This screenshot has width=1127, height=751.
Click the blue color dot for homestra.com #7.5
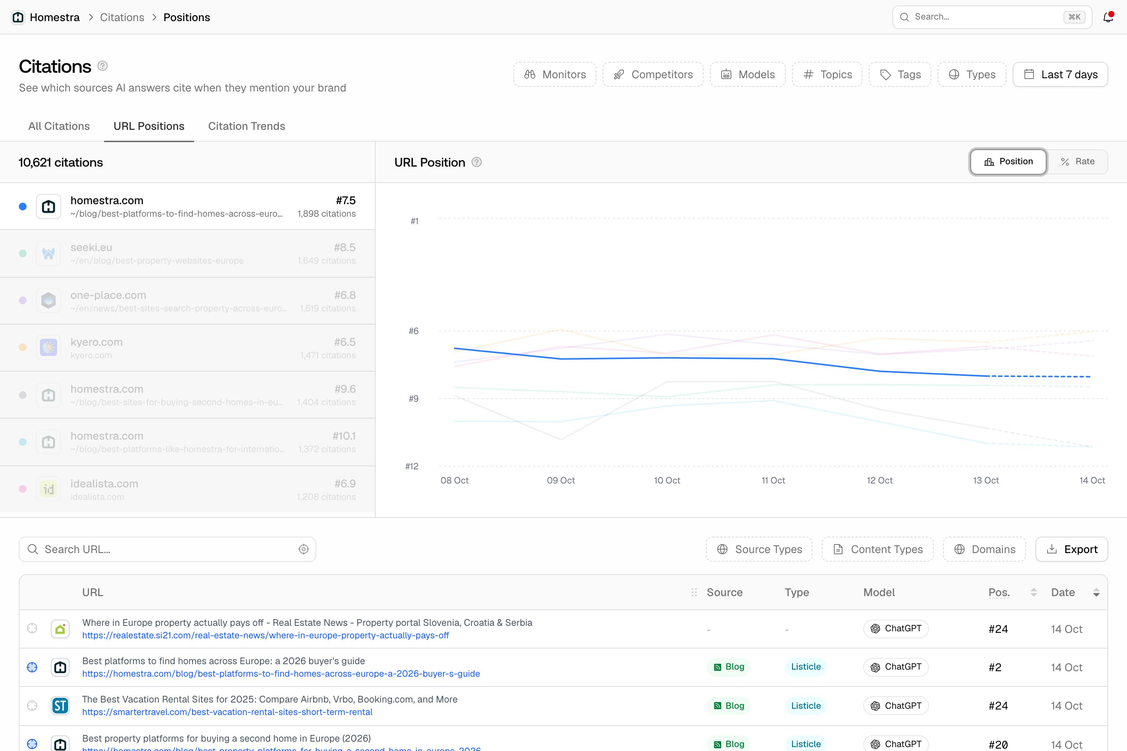[x=23, y=207]
